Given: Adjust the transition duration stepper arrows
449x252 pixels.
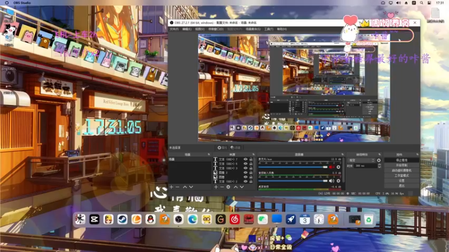Looking at the screenshot, I should coord(379,166).
